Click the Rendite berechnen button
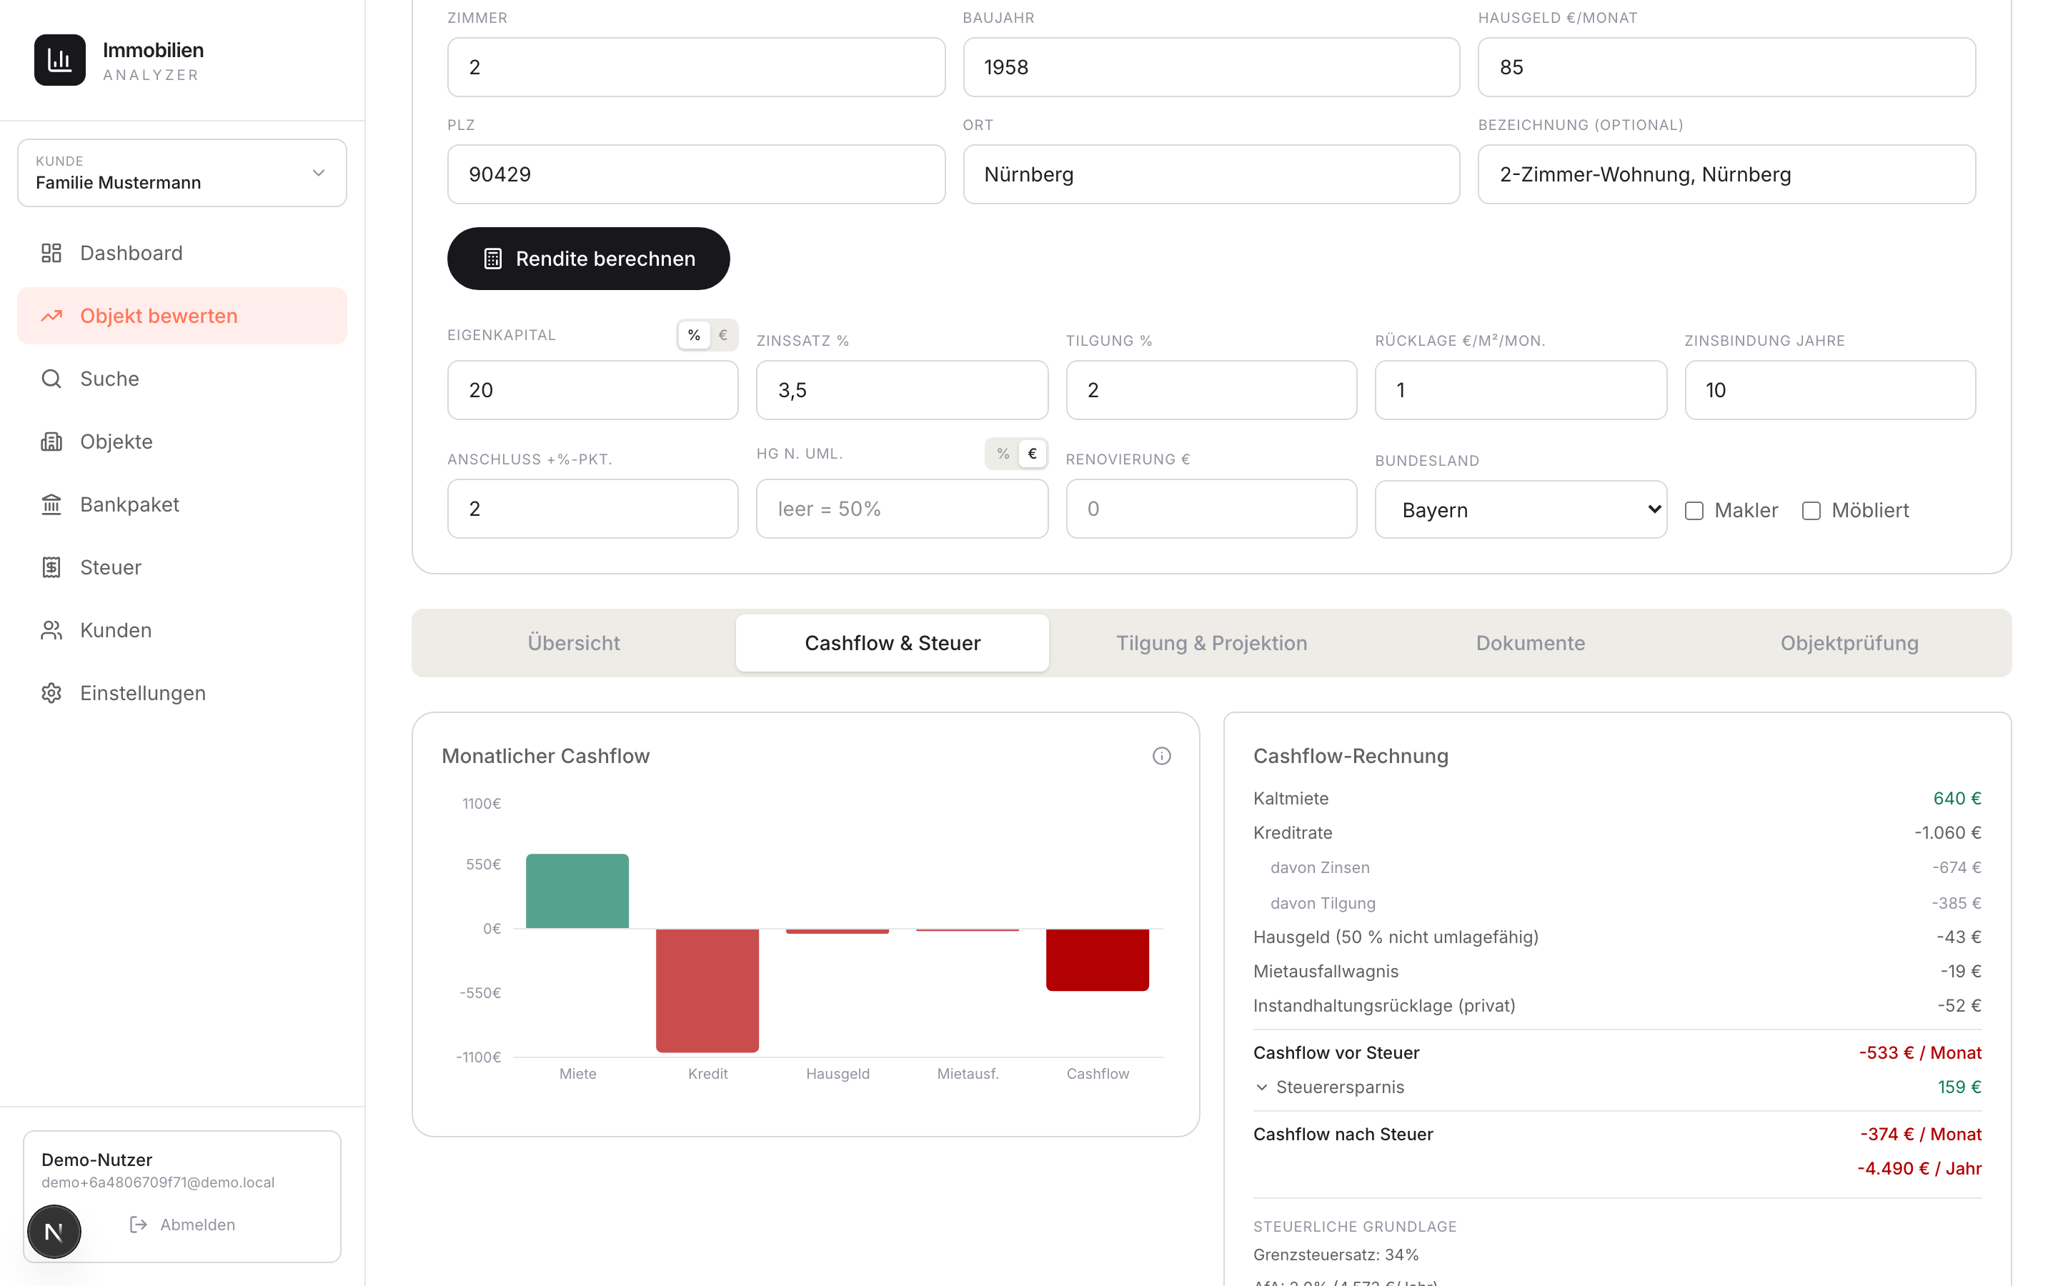The height and width of the screenshot is (1286, 2058). click(x=589, y=259)
